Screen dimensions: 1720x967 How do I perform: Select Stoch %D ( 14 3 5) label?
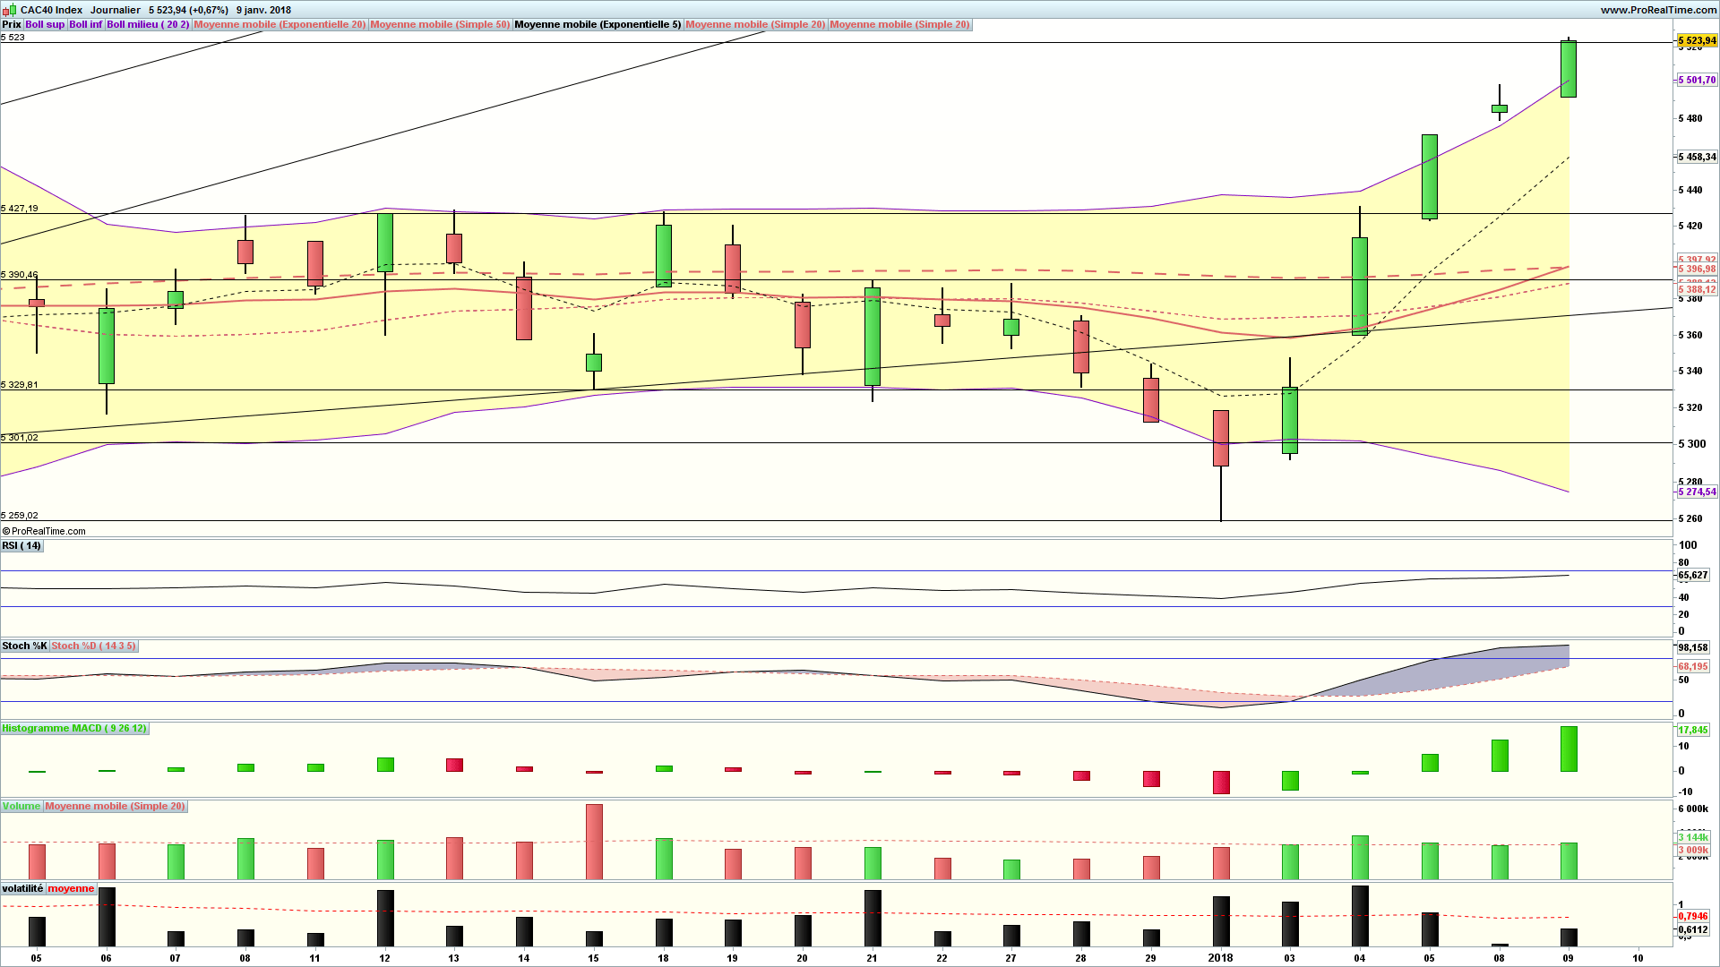click(x=93, y=646)
